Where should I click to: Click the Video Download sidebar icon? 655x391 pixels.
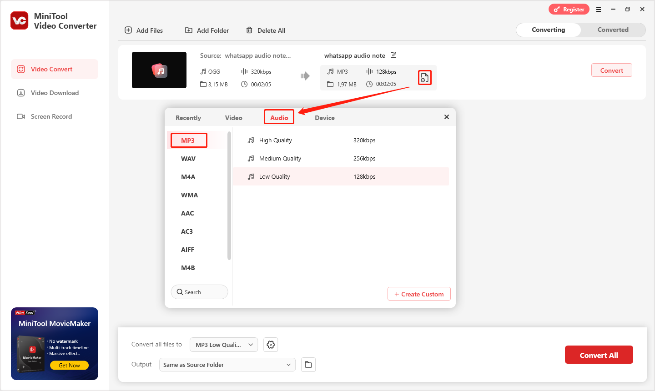pyautogui.click(x=21, y=93)
